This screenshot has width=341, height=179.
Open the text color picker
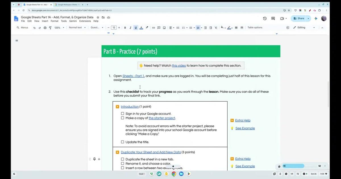coord(141,28)
